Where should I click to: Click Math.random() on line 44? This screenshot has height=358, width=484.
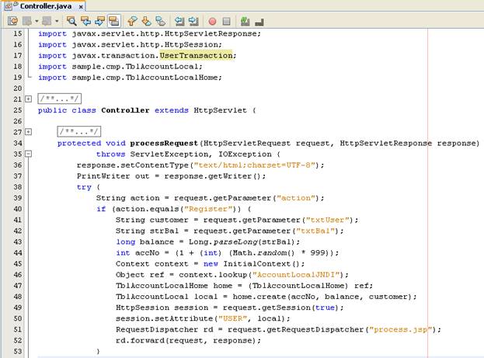[x=263, y=252]
